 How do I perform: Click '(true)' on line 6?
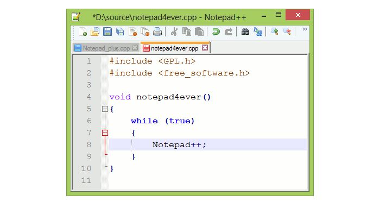pos(180,121)
